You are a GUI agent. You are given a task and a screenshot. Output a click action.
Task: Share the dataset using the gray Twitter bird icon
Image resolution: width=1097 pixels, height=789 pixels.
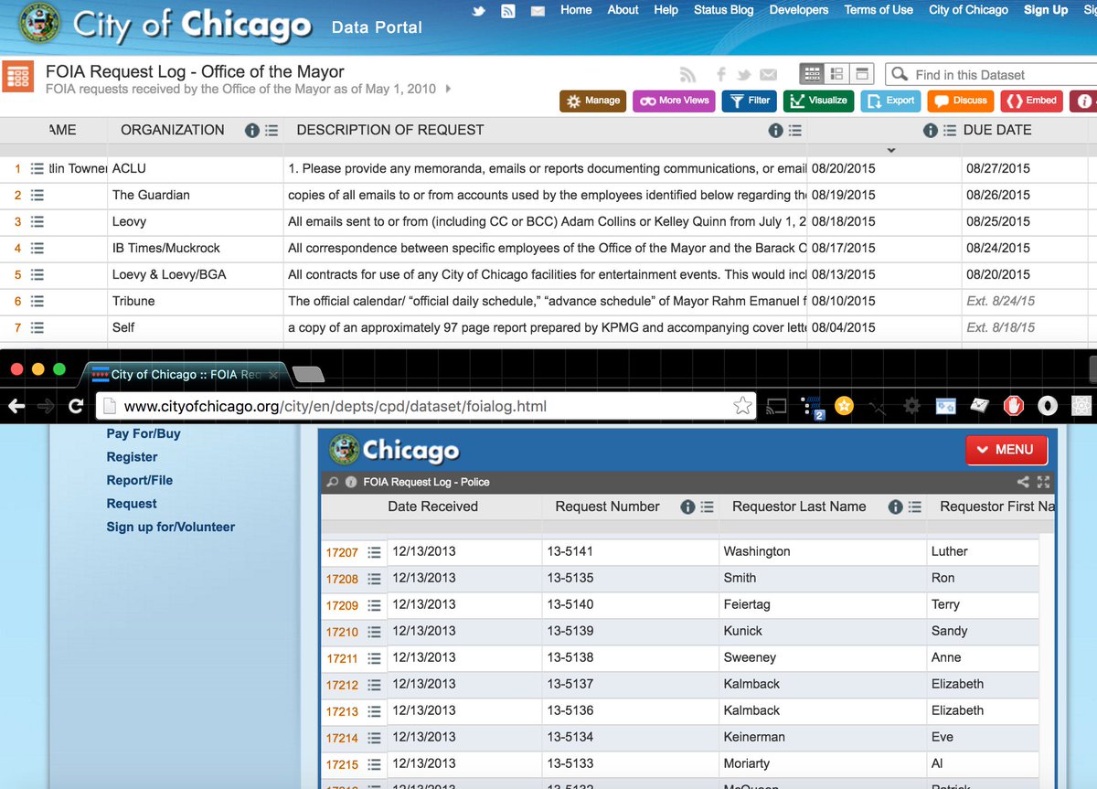(744, 75)
